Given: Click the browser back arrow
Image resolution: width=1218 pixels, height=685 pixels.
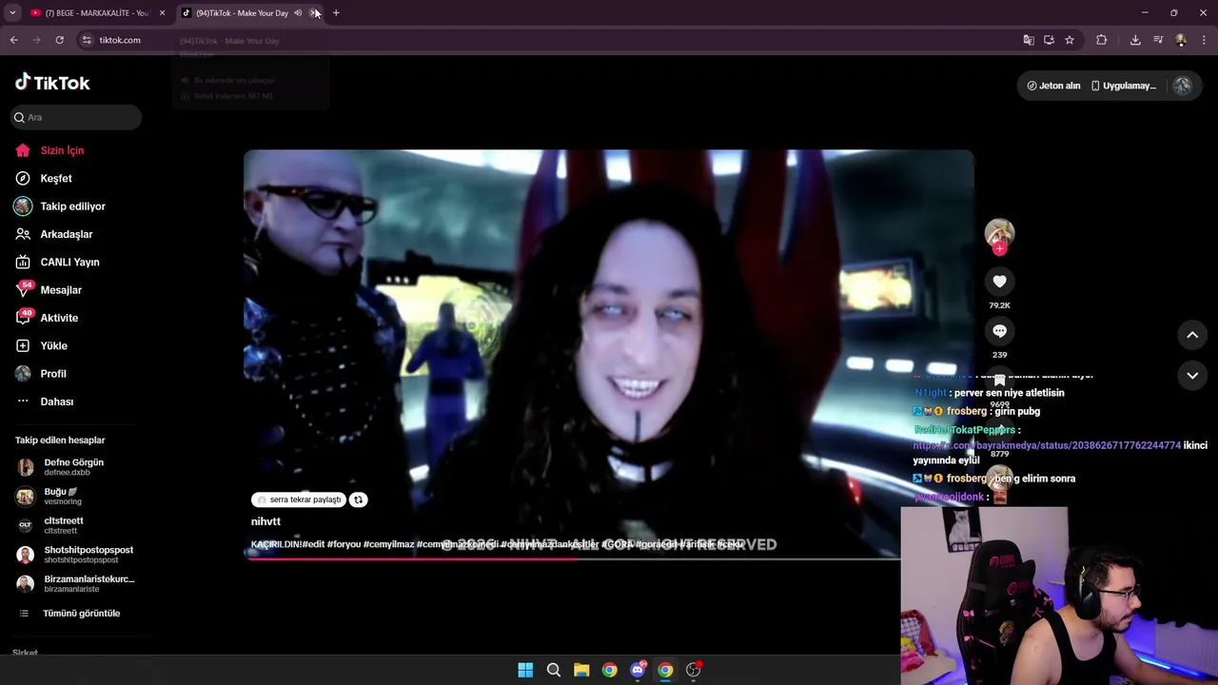Looking at the screenshot, I should (13, 40).
